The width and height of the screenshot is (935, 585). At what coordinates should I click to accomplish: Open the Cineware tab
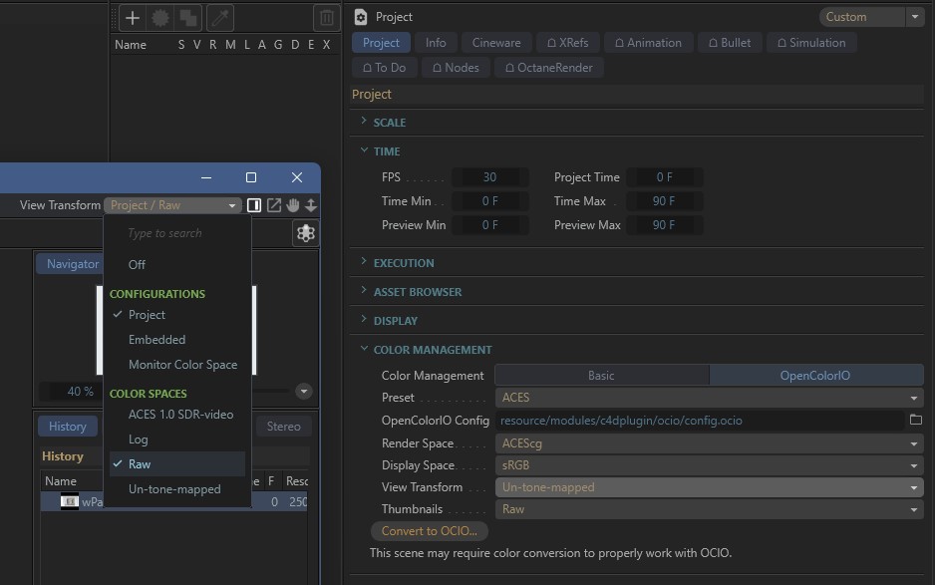pyautogui.click(x=496, y=43)
